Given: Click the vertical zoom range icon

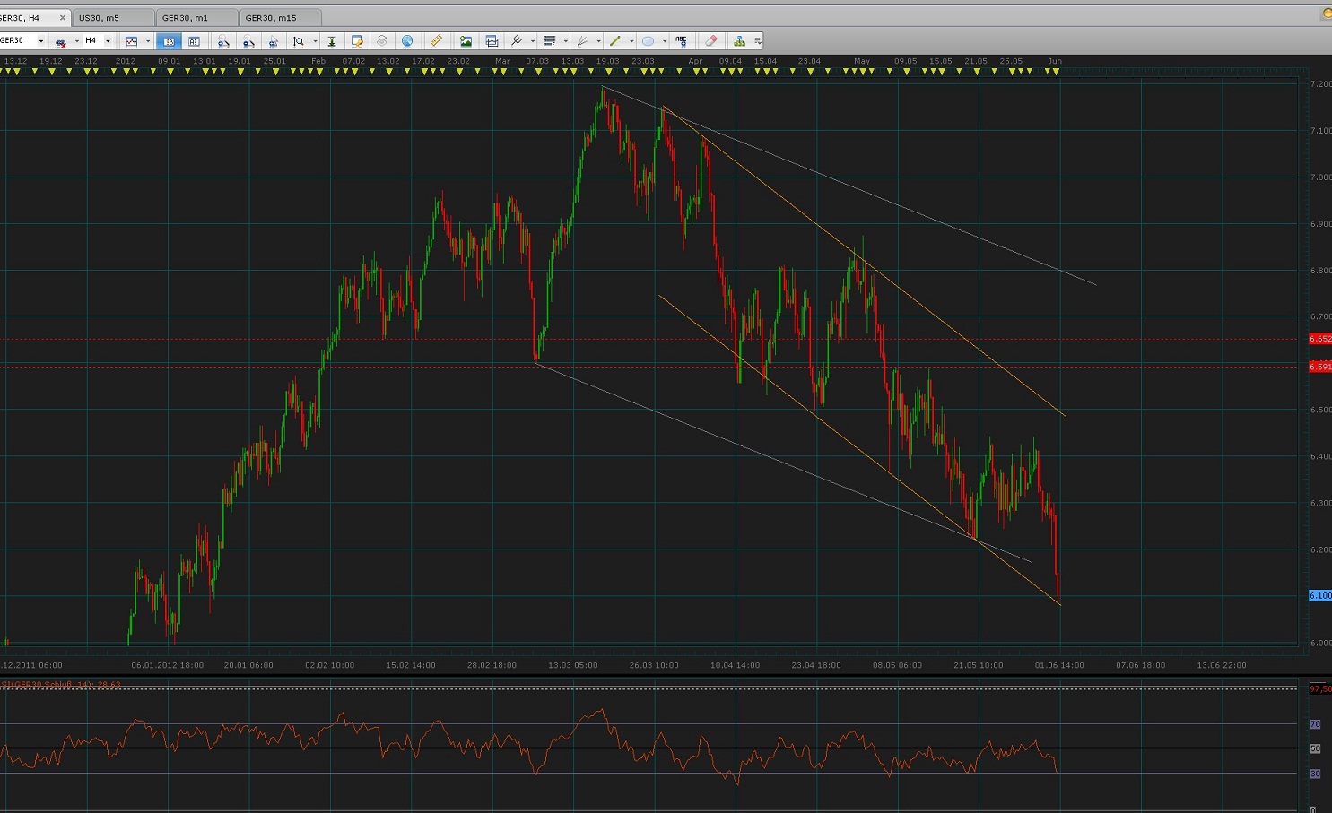Looking at the screenshot, I should pyautogui.click(x=299, y=41).
